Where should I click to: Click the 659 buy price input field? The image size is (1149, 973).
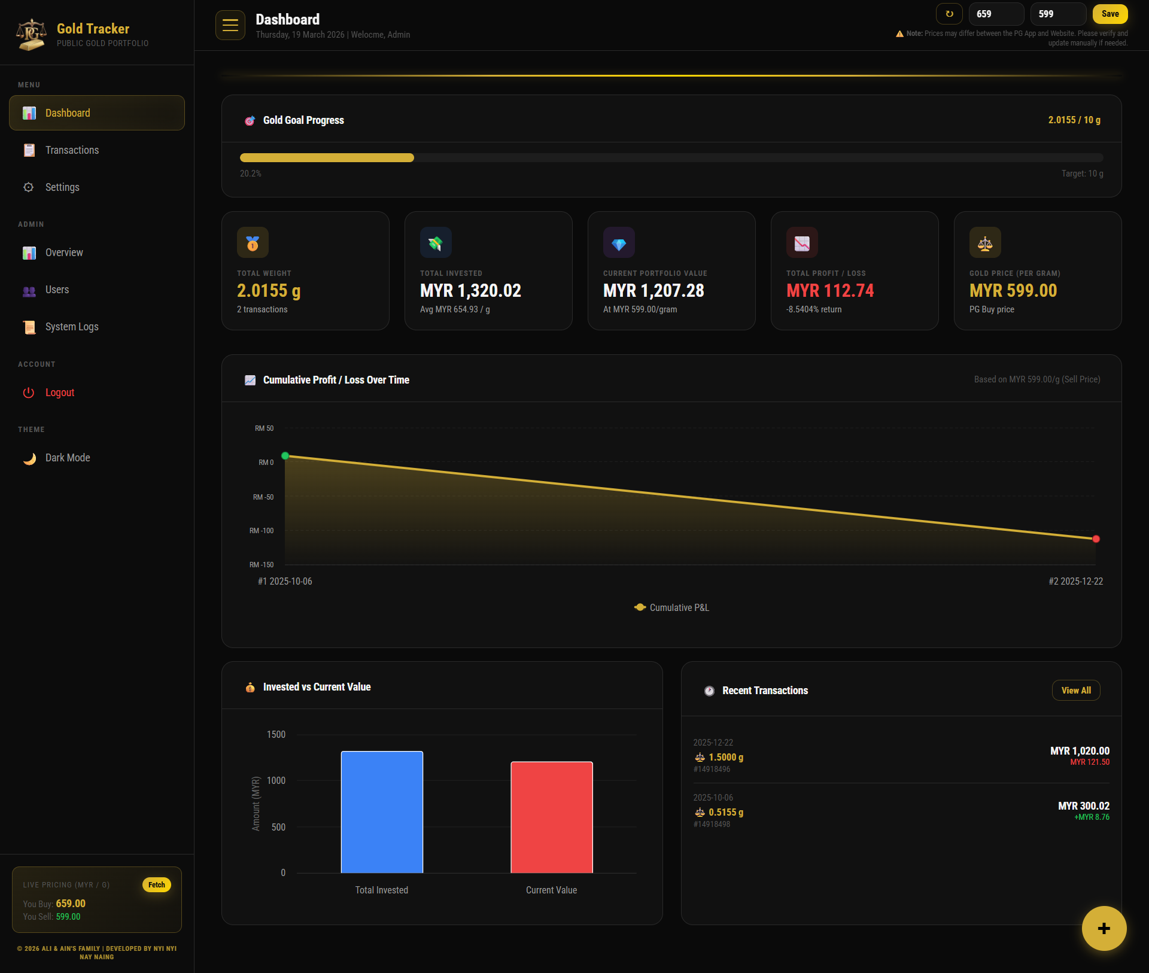996,14
